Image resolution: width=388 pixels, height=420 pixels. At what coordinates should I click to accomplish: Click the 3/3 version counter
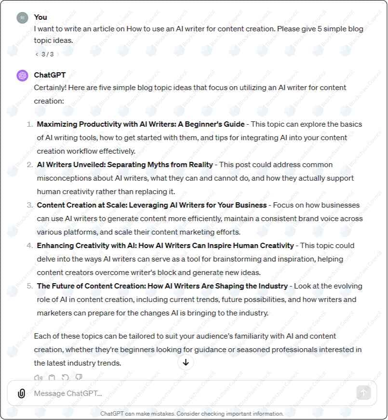47,54
